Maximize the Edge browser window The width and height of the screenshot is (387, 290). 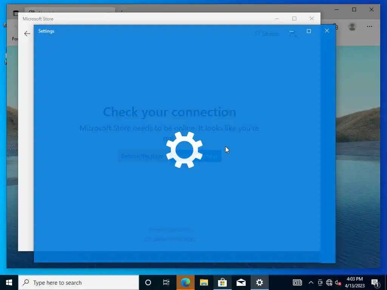click(x=354, y=9)
